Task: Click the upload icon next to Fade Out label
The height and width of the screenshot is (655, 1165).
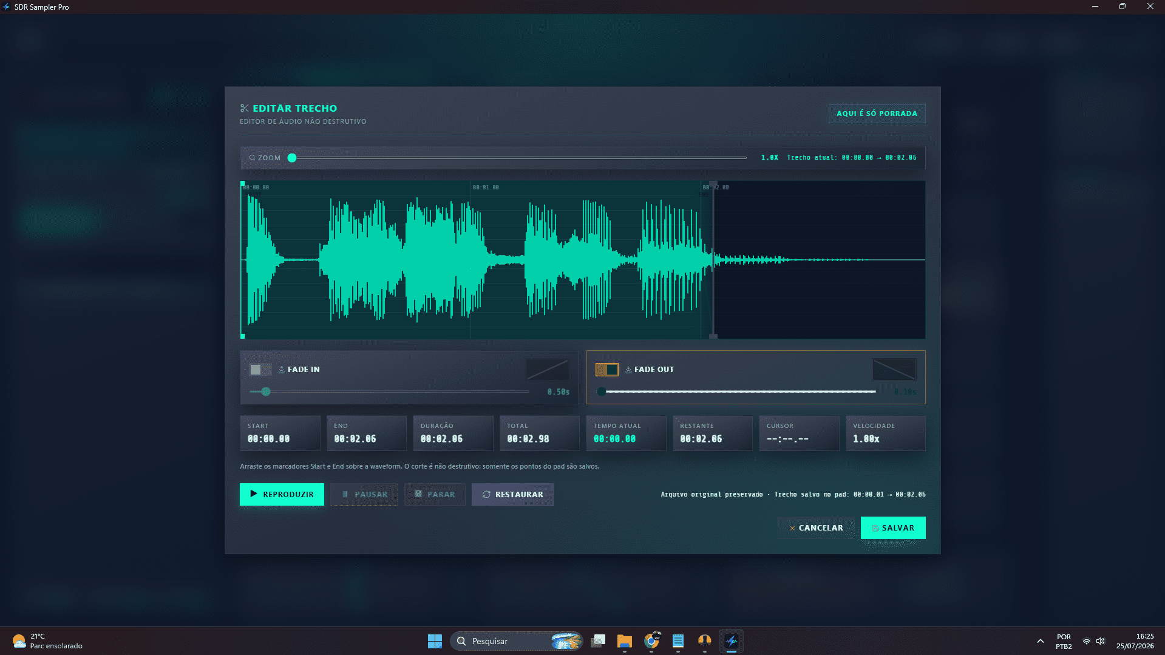Action: (x=628, y=370)
